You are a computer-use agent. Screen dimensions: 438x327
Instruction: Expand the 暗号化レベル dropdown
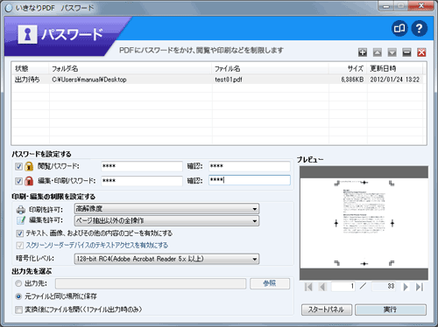tap(166, 259)
